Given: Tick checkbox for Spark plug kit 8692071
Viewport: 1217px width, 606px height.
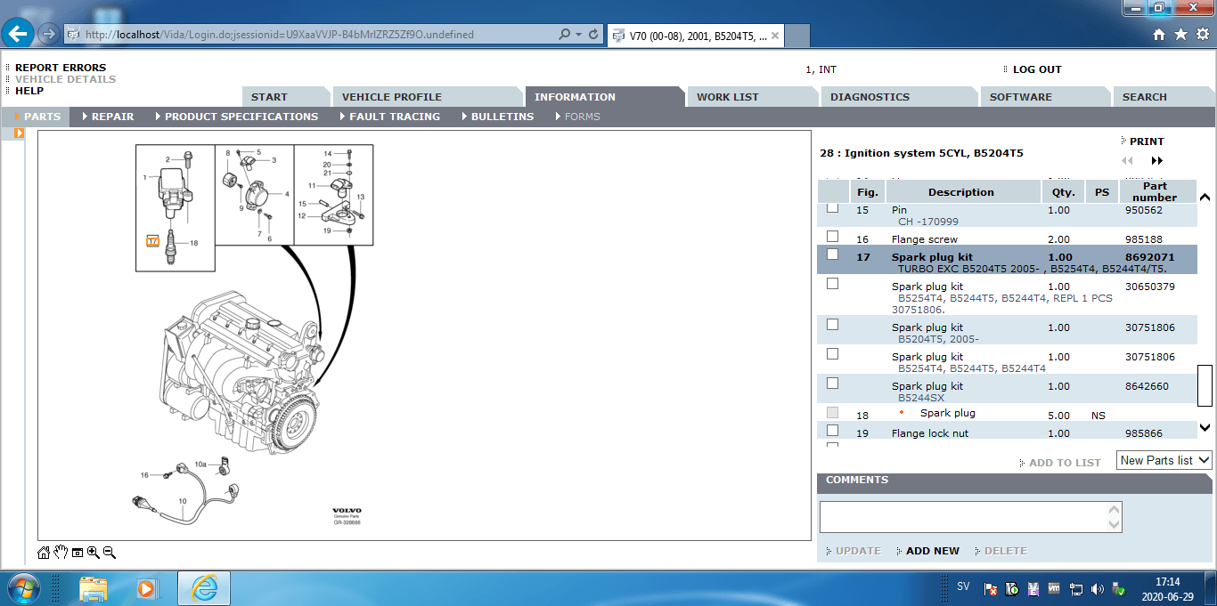Looking at the screenshot, I should 832,255.
